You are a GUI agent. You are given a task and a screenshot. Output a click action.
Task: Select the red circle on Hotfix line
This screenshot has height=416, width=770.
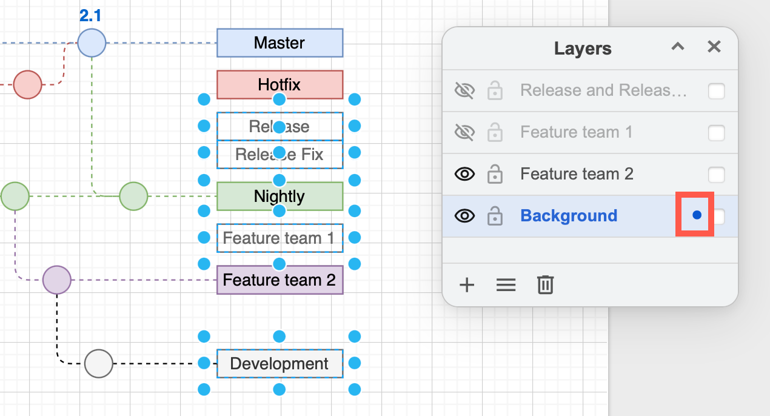(x=27, y=84)
